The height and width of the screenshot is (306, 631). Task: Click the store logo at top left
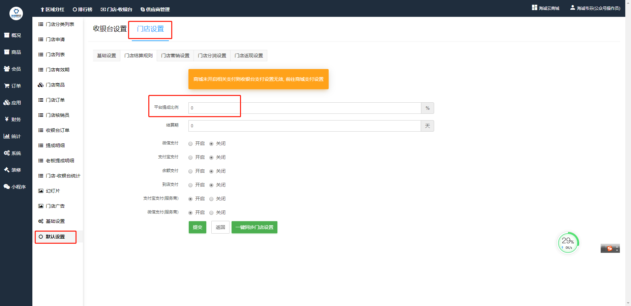[x=16, y=13]
